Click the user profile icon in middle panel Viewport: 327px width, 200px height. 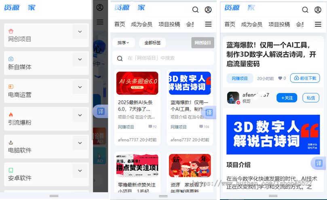(208, 10)
